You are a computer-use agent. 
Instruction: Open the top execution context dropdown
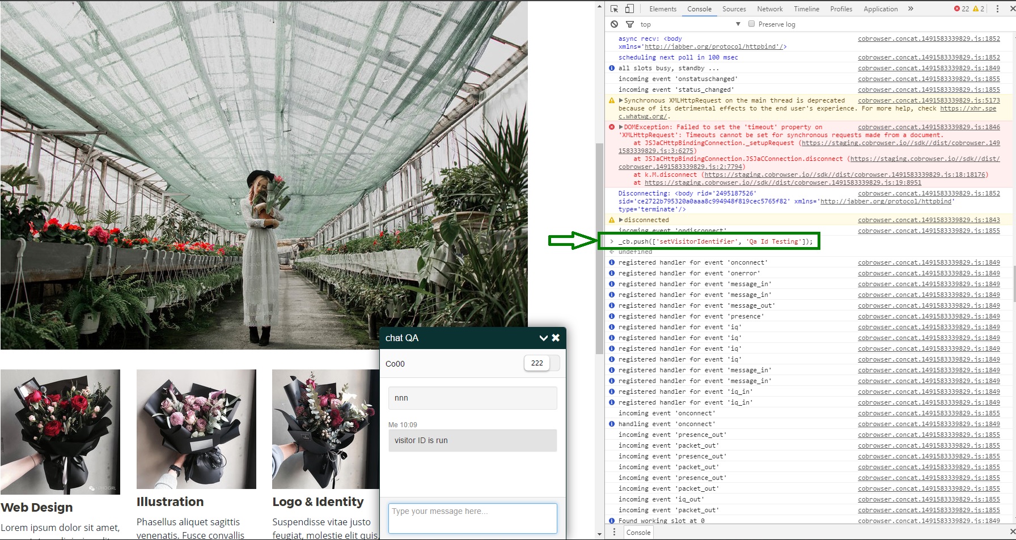coord(691,24)
